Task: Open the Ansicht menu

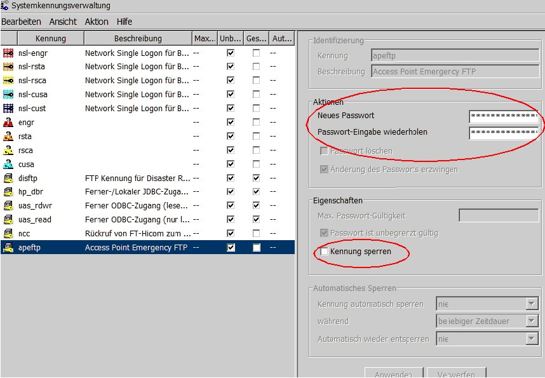Action: pos(63,22)
